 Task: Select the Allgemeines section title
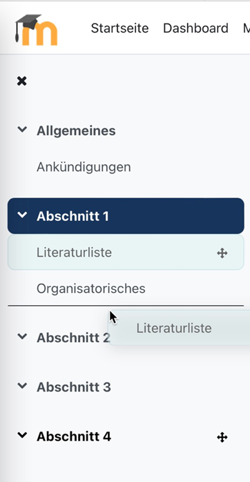click(x=76, y=131)
